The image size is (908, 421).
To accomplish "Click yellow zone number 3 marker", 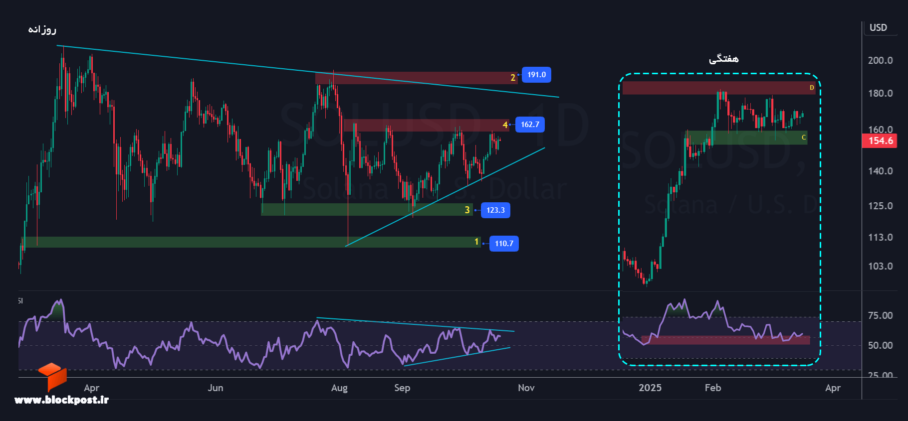I will tap(467, 210).
